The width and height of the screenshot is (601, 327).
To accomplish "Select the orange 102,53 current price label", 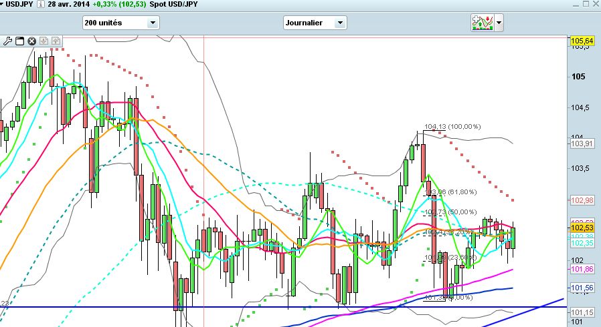I will pyautogui.click(x=582, y=228).
